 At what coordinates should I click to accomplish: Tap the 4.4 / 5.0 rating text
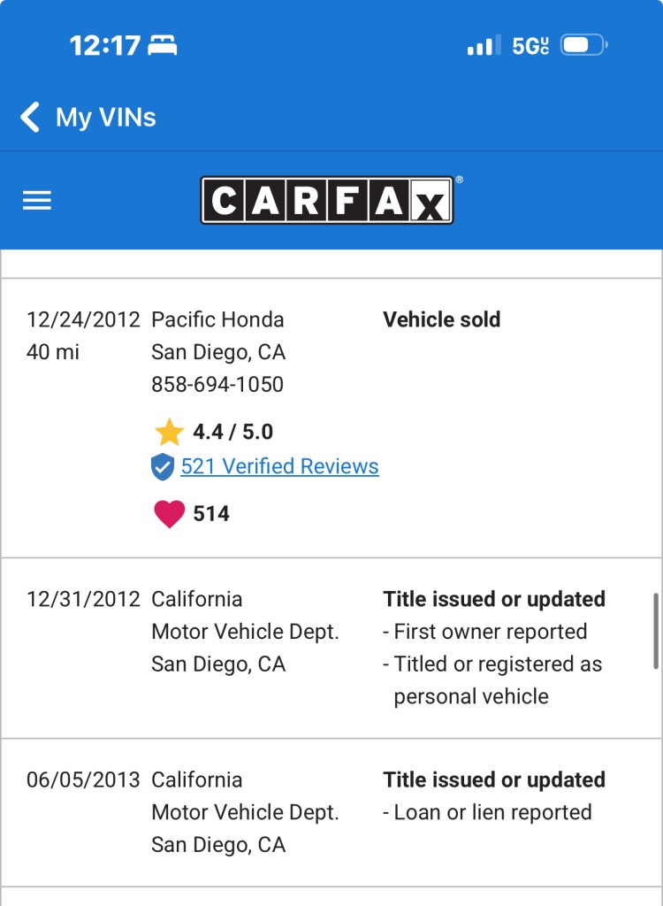click(233, 433)
